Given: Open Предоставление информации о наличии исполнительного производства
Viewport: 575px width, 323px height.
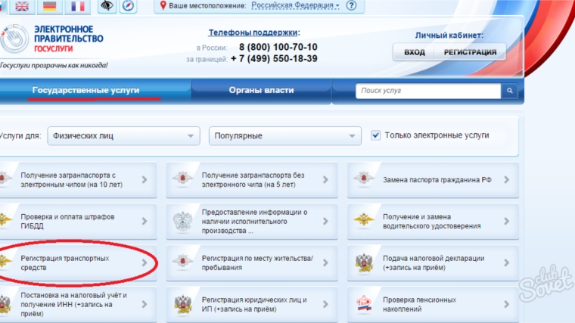Looking at the screenshot, I should [x=252, y=221].
